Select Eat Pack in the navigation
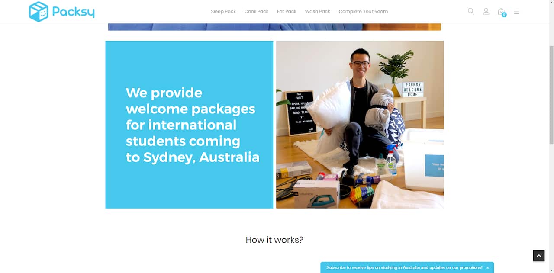 click(x=287, y=12)
